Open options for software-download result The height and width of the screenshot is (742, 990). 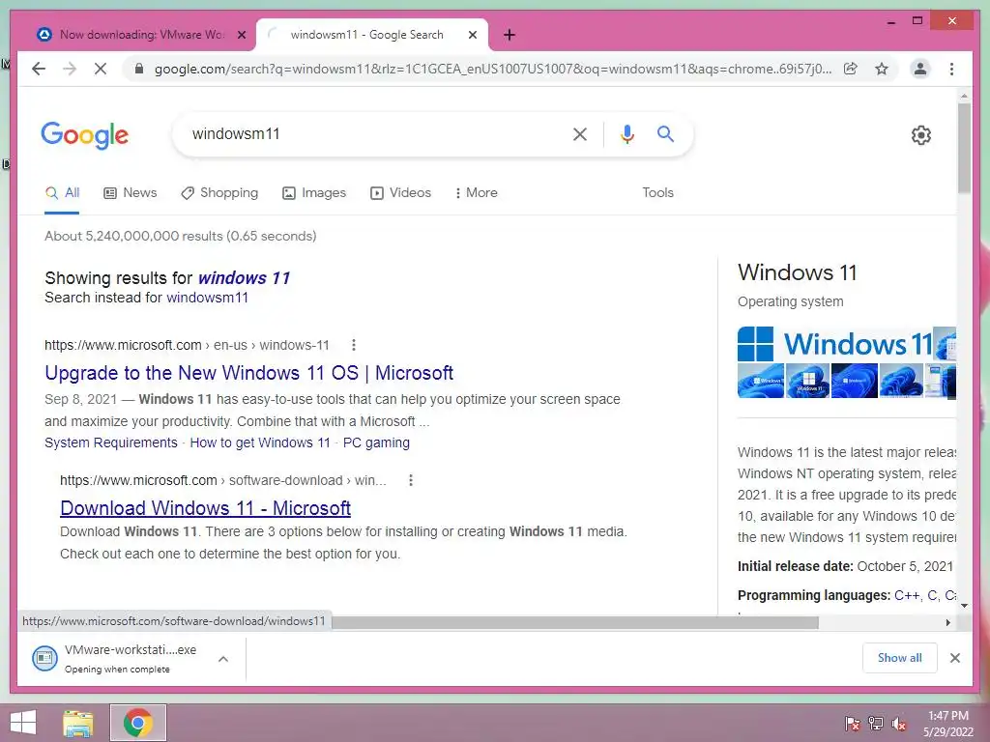pos(410,480)
